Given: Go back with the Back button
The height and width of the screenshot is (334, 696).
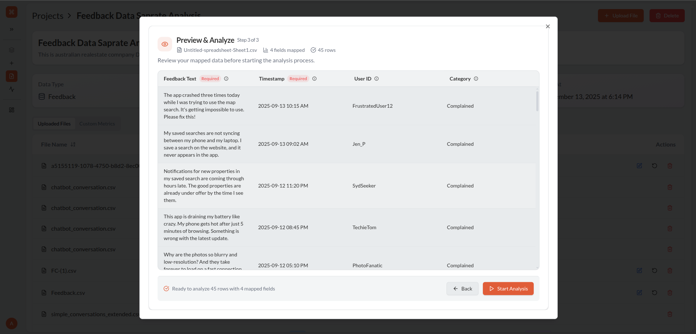Looking at the screenshot, I should point(462,289).
